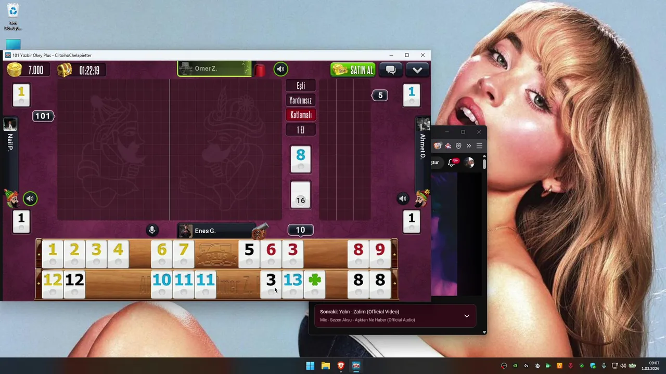Open the game chat speech bubble

391,70
